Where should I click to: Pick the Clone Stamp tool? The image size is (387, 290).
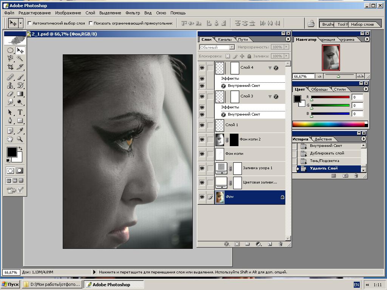point(10,85)
